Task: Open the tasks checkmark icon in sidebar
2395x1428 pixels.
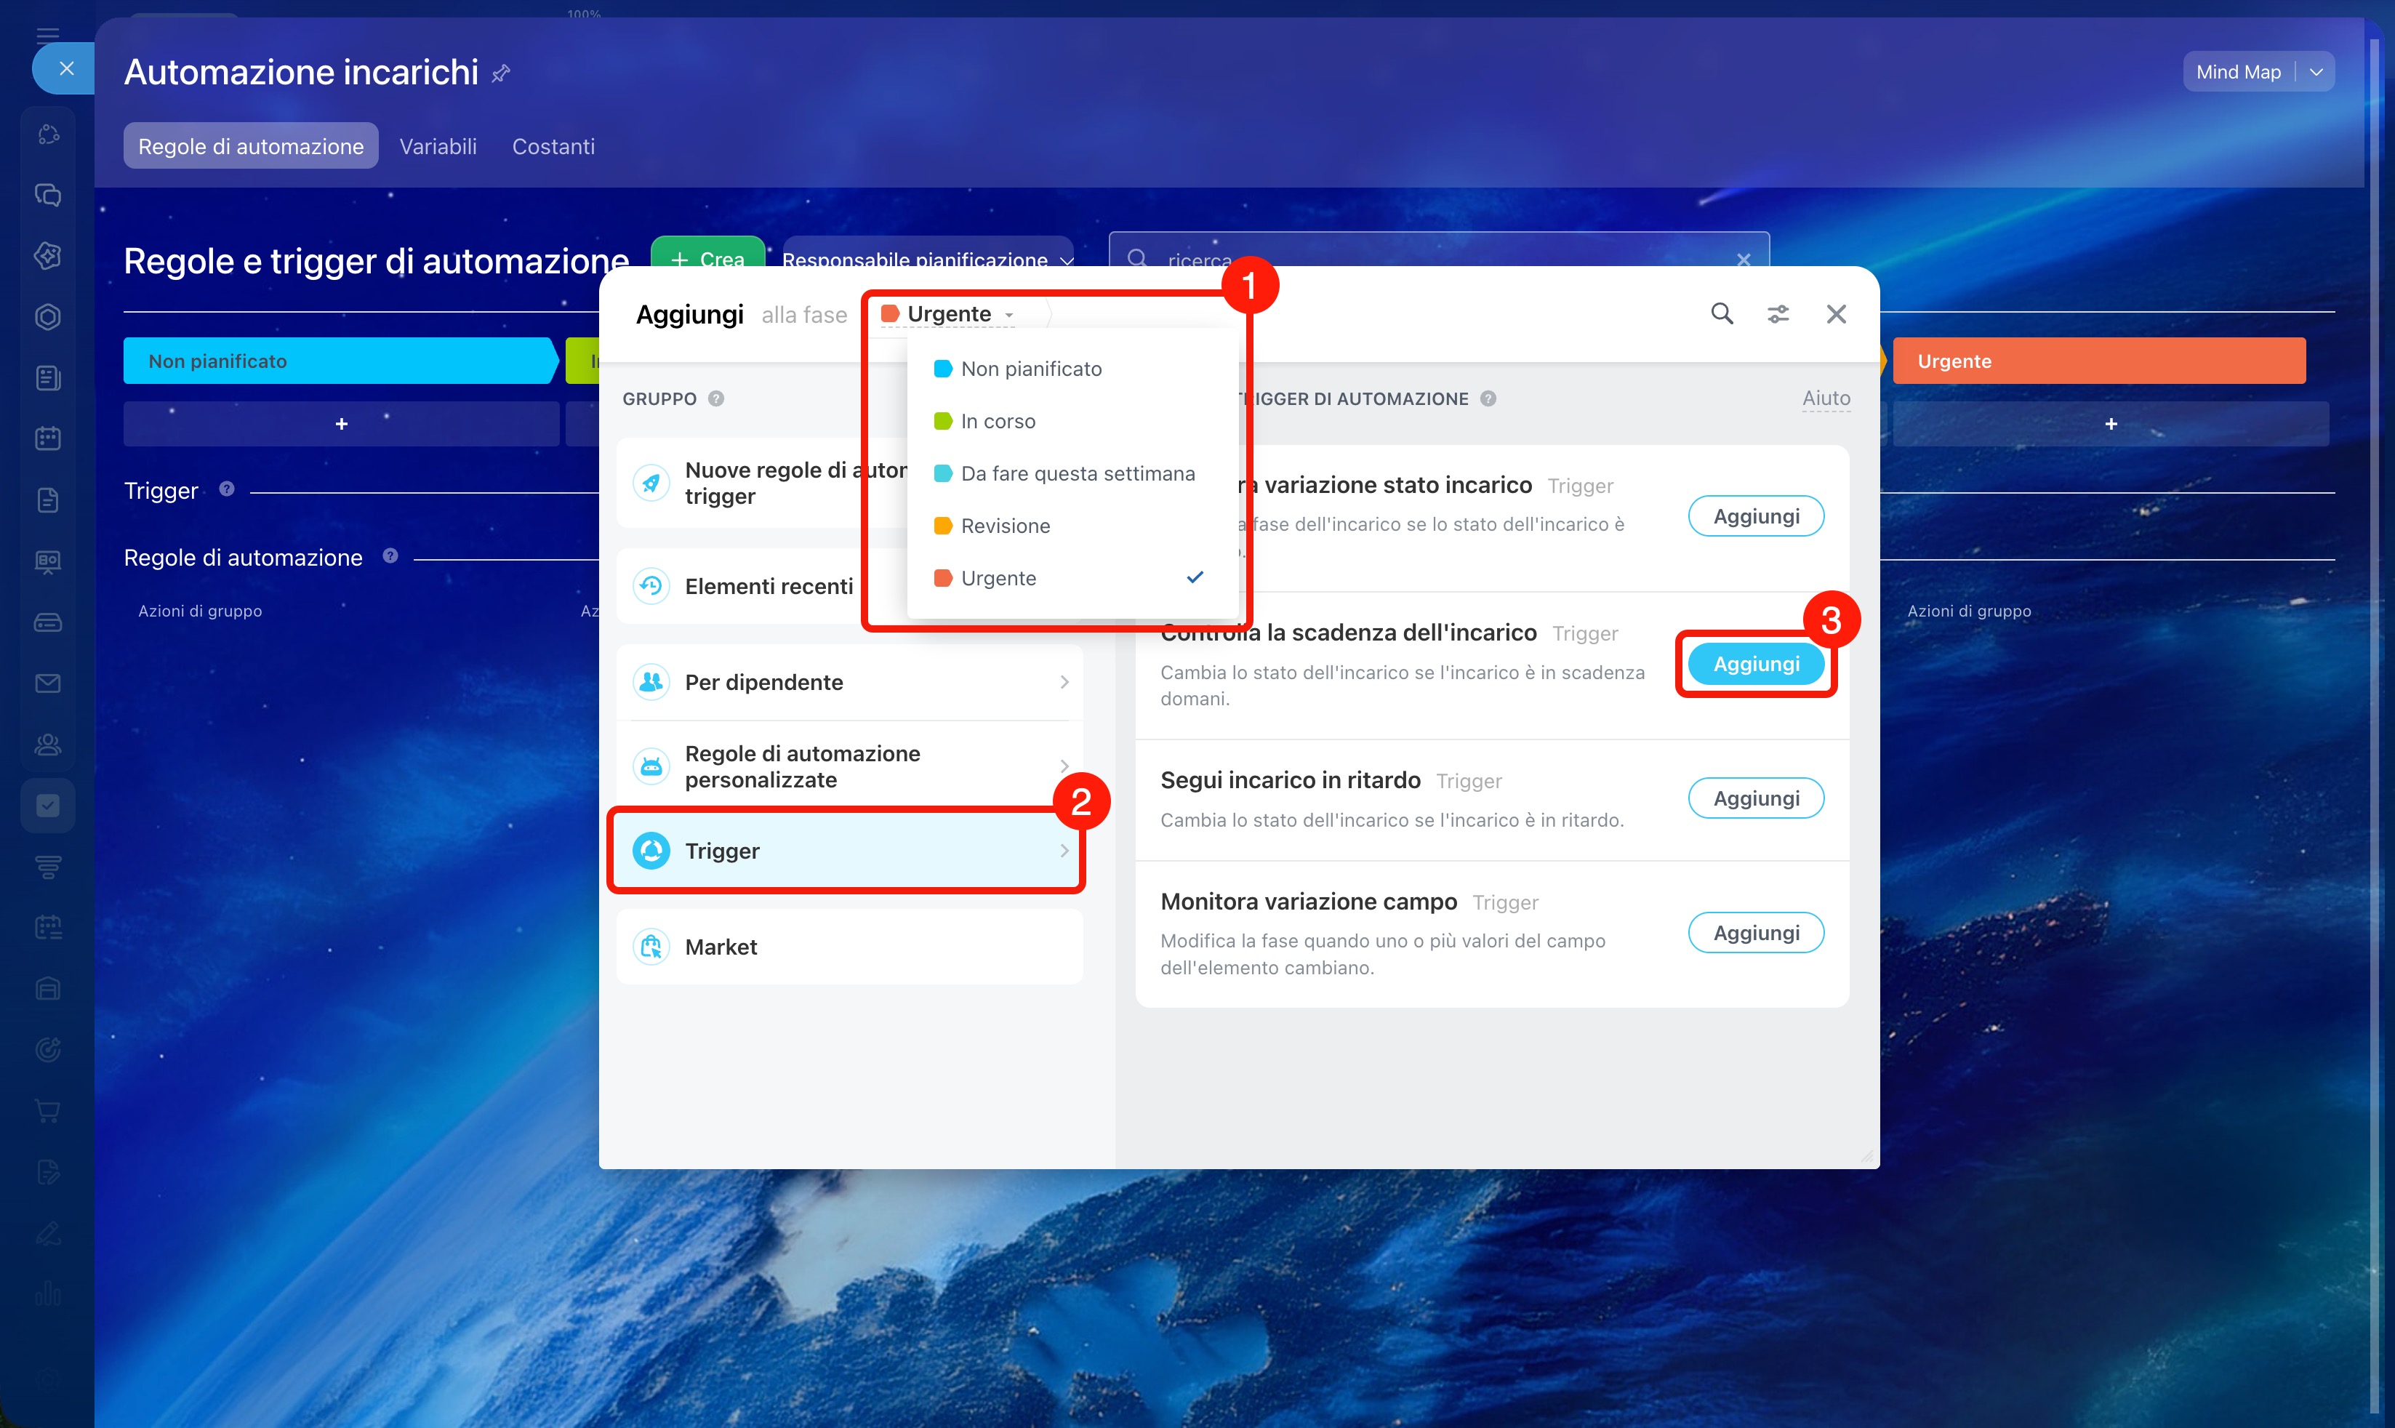Action: point(48,806)
